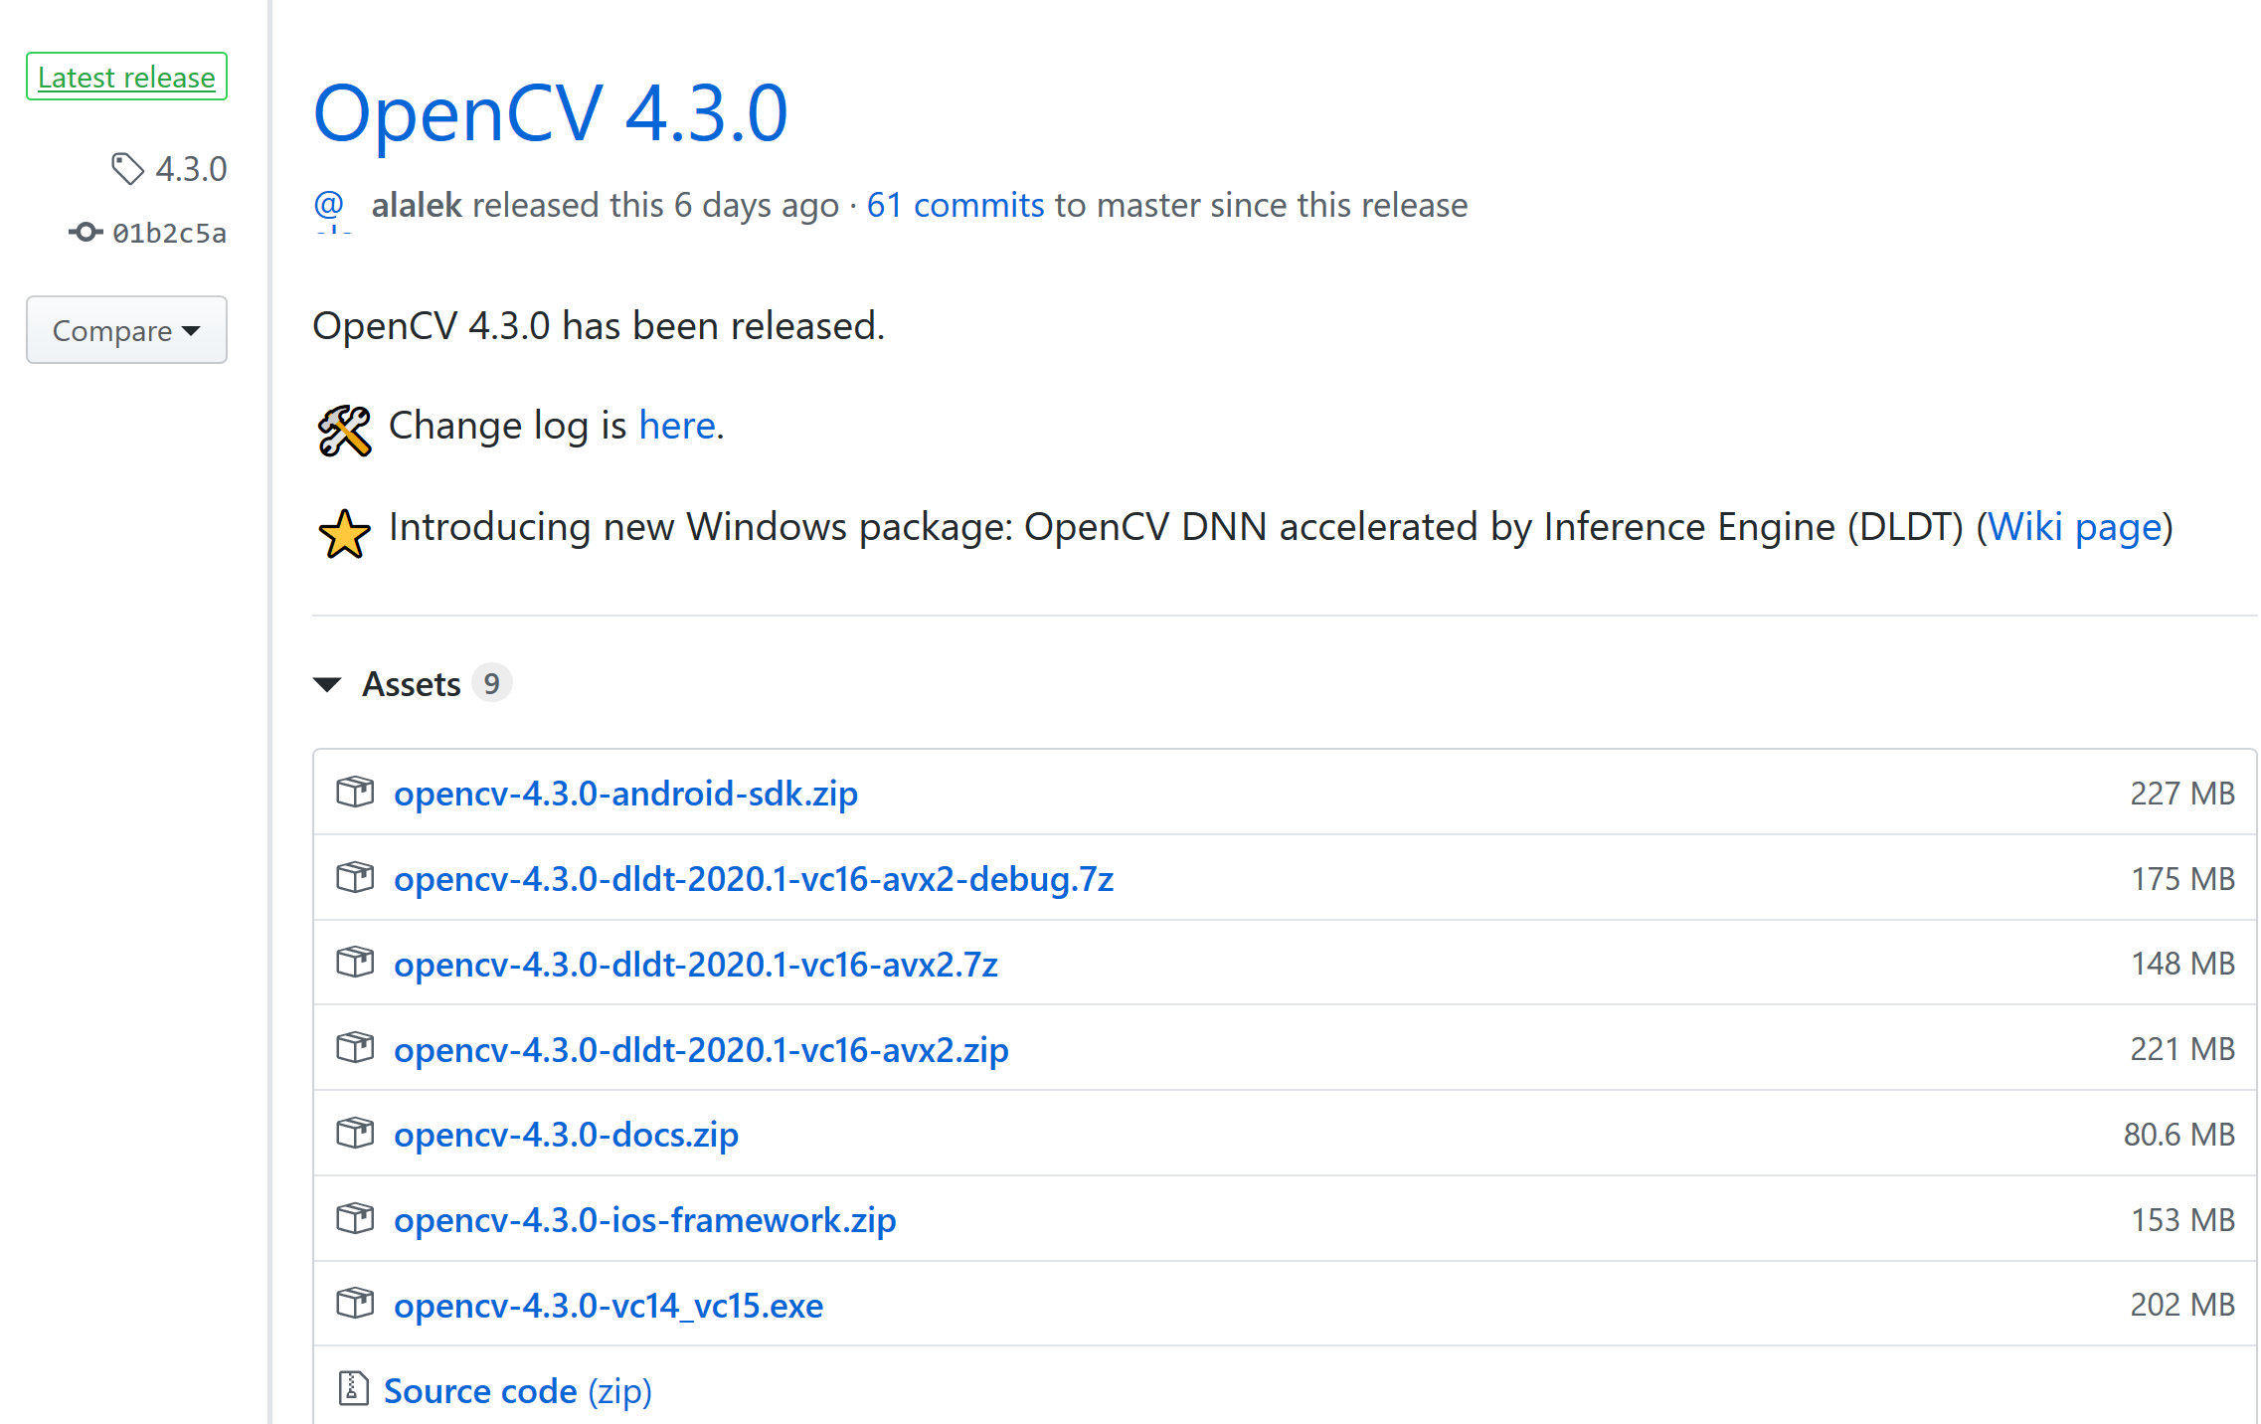
Task: Click the star emoji before Introducing
Action: (344, 533)
